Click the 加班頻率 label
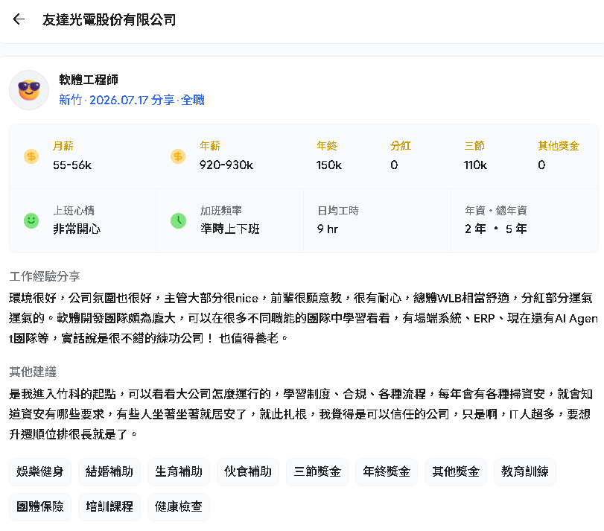This screenshot has height=531, width=604. 221,211
